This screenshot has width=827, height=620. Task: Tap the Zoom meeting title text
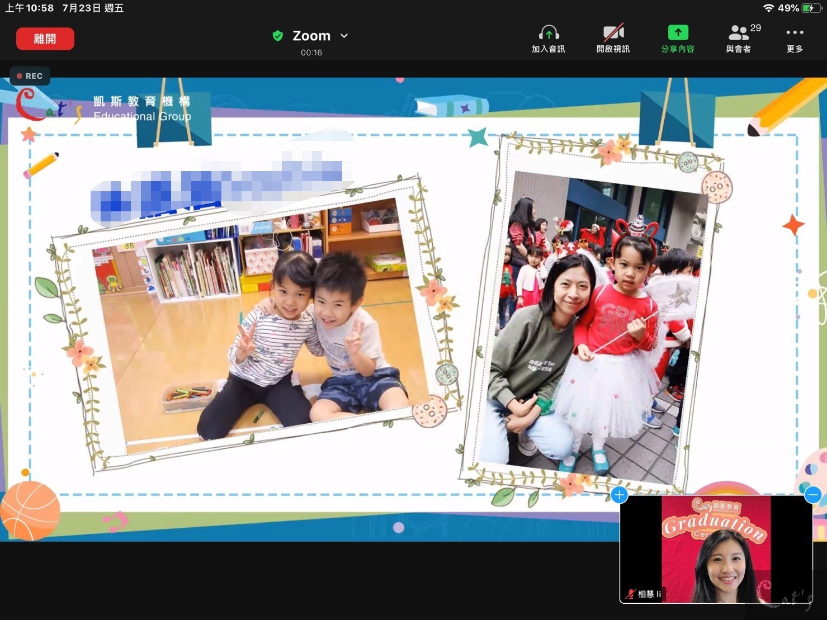click(311, 36)
